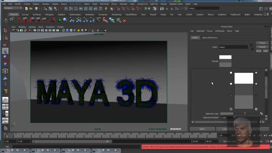Activate the Lasso select tool
Viewport: 272px width, 153px height.
pyautogui.click(x=5, y=38)
